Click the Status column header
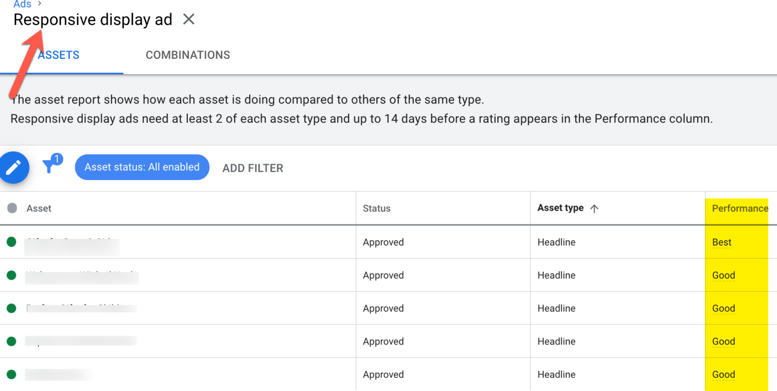The image size is (777, 391). coord(376,208)
